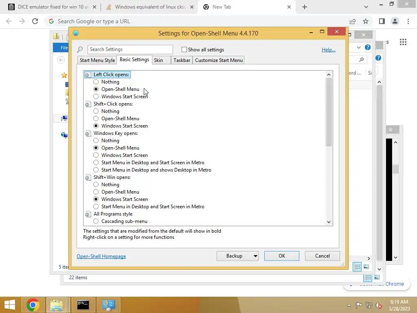This screenshot has height=313, width=417.
Task: Select Open-Shell Menu under Shift+Win opens
Action: pos(96,192)
